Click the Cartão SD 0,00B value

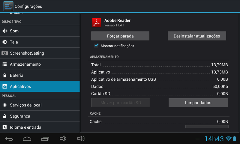click(x=223, y=94)
